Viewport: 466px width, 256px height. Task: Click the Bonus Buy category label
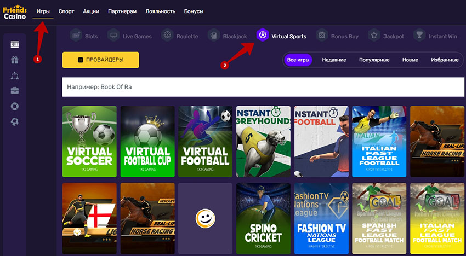point(345,37)
